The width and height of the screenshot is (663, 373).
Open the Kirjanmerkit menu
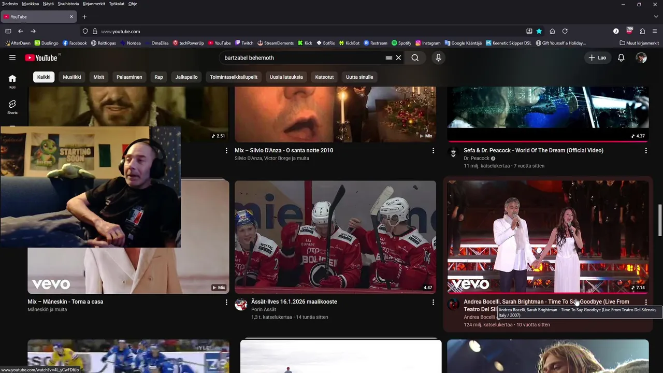tap(94, 4)
